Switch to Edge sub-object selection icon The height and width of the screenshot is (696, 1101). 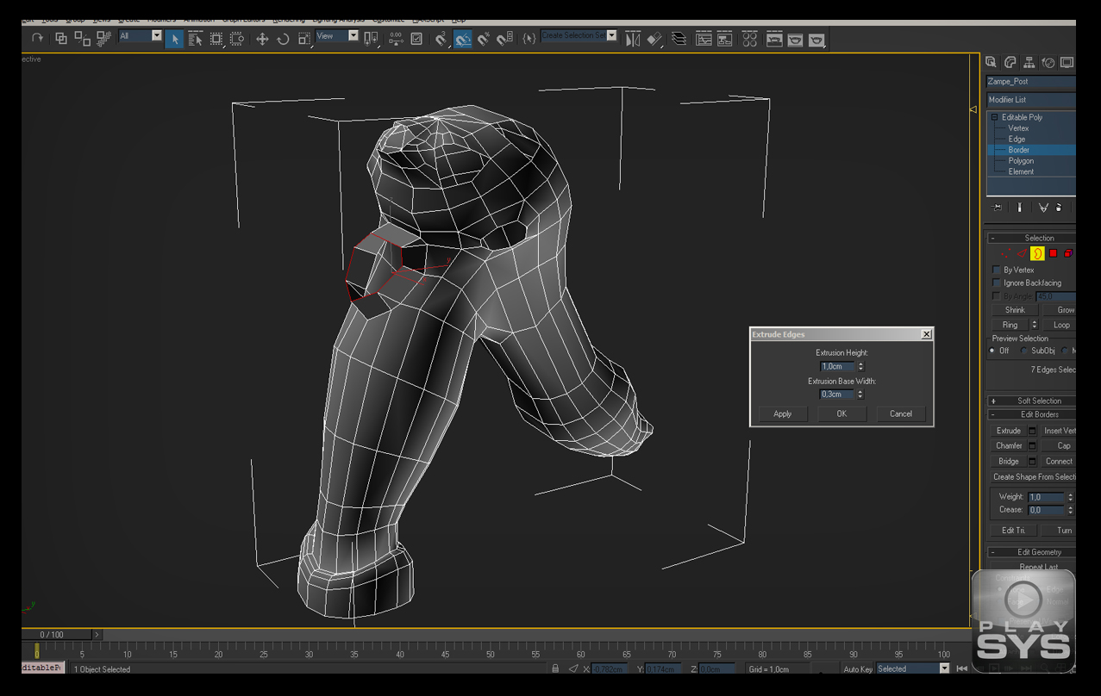1022,253
